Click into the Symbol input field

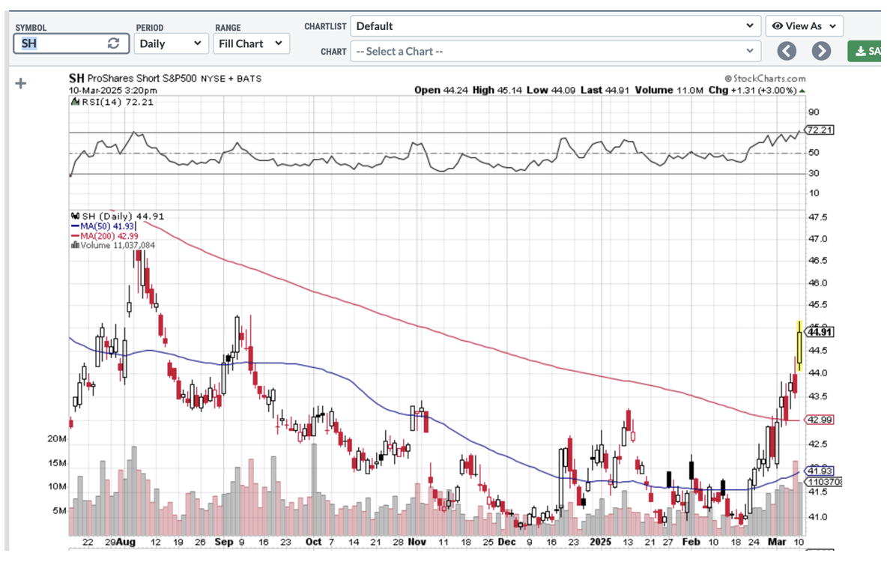(x=60, y=43)
